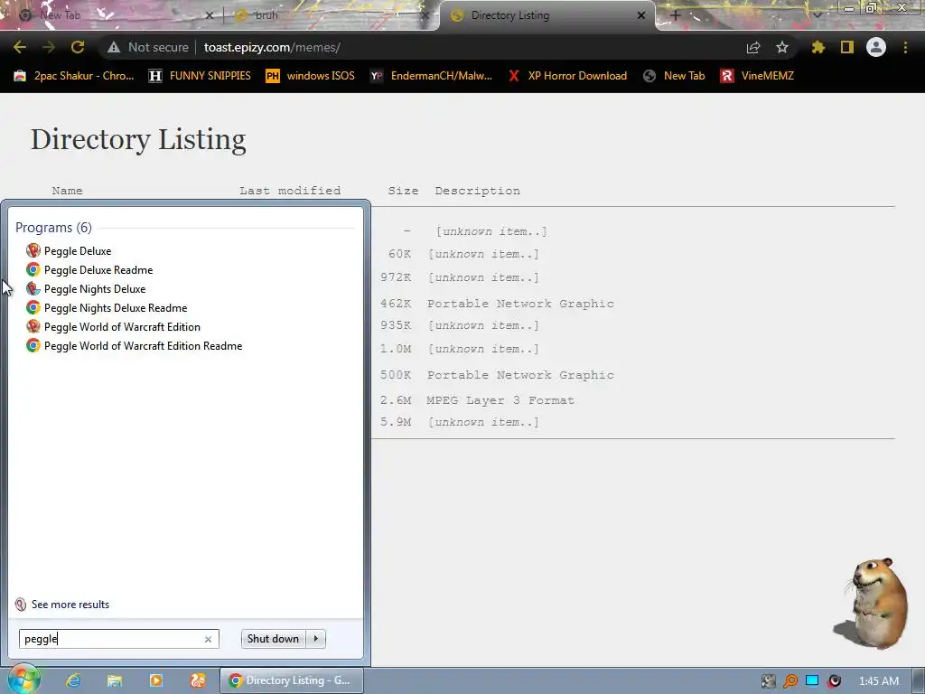Click the 500K Portable Network Graphic row
Screen dimensions: 925x694
coord(497,375)
